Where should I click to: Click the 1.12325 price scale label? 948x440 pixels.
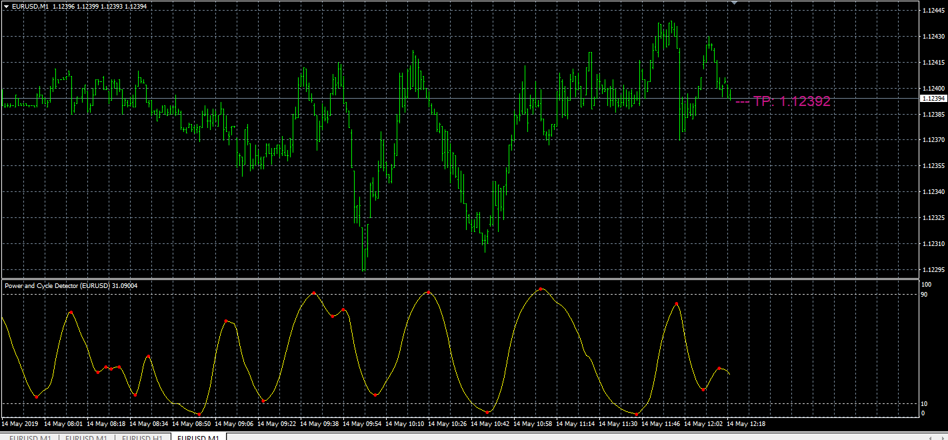point(934,218)
